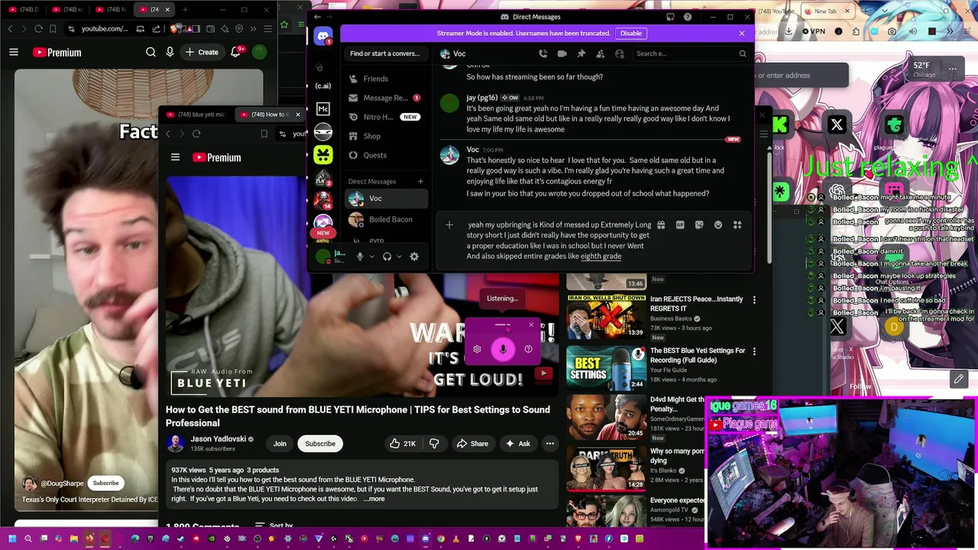
Task: Subscribe to @DougSharpe on the Short
Action: [x=106, y=483]
